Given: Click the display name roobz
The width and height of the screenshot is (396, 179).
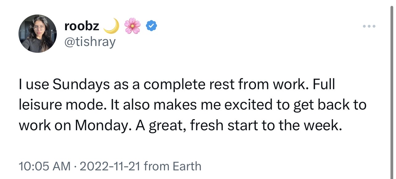Looking at the screenshot, I should pyautogui.click(x=82, y=27).
